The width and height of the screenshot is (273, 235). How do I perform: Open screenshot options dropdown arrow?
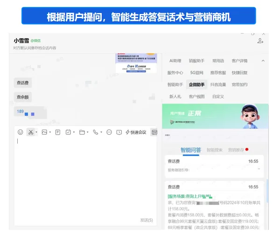36,132
